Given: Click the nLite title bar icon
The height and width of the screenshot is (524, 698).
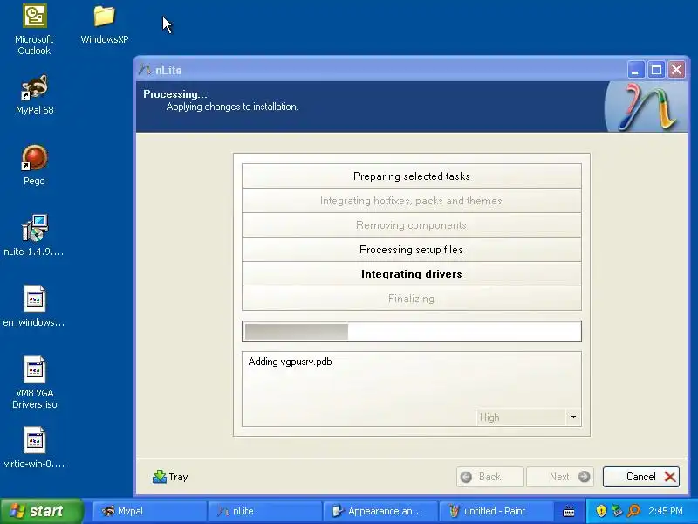Looking at the screenshot, I should pyautogui.click(x=145, y=70).
